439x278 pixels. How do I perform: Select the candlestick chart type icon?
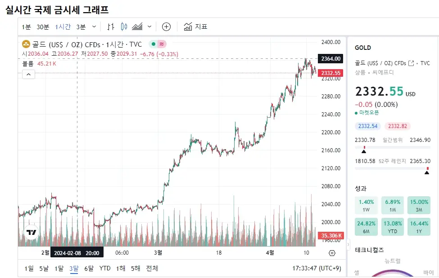(124, 26)
